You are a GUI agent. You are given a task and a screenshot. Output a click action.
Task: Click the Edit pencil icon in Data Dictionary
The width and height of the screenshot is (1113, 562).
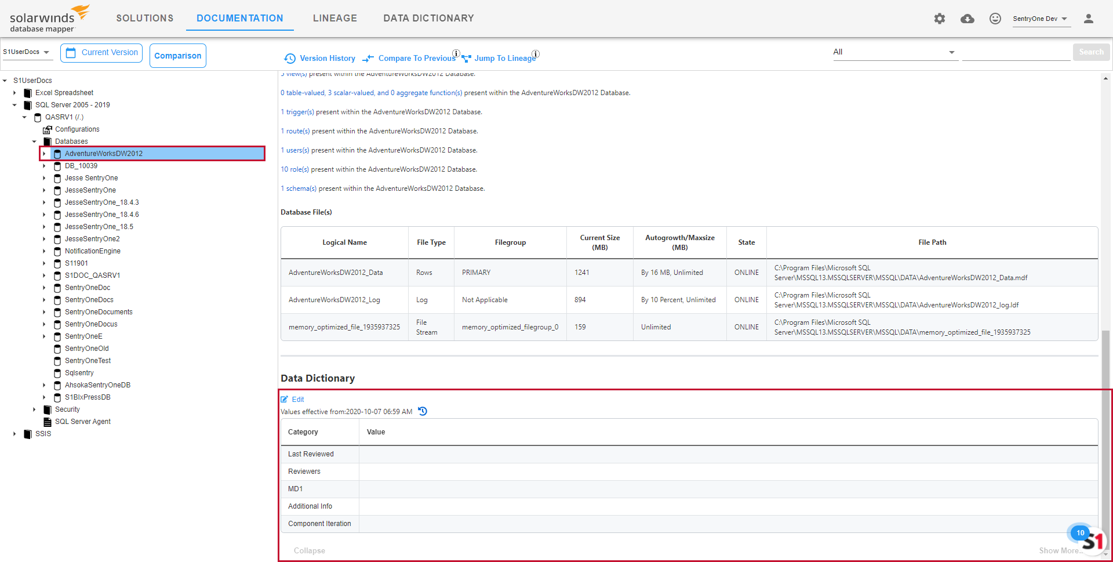pyautogui.click(x=285, y=399)
